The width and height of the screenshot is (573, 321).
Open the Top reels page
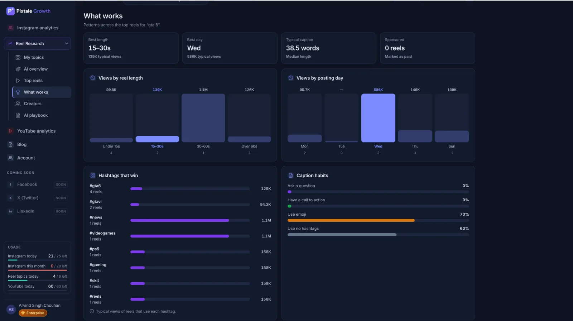coord(42,81)
